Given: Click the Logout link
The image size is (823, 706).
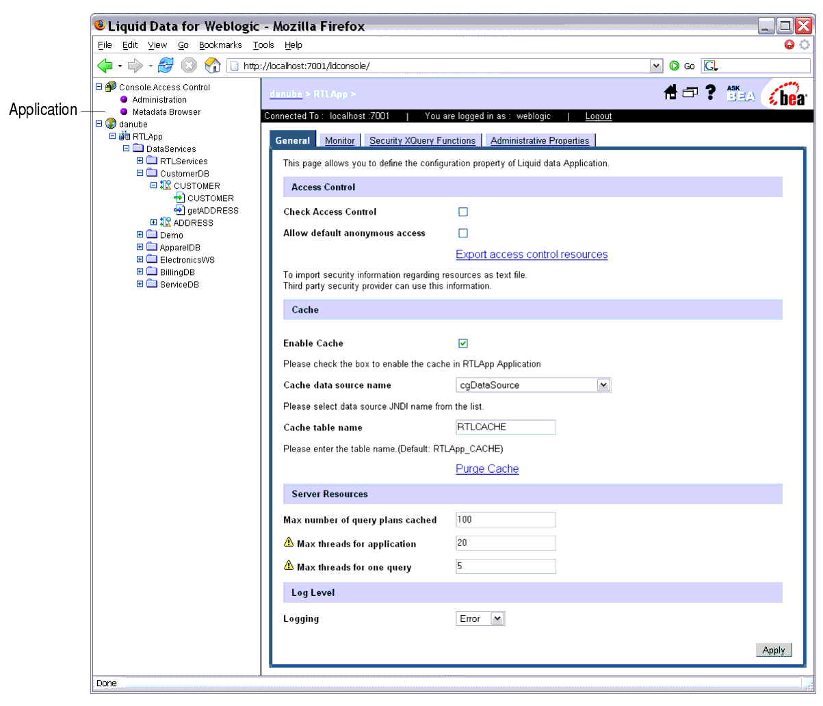Looking at the screenshot, I should pyautogui.click(x=599, y=116).
